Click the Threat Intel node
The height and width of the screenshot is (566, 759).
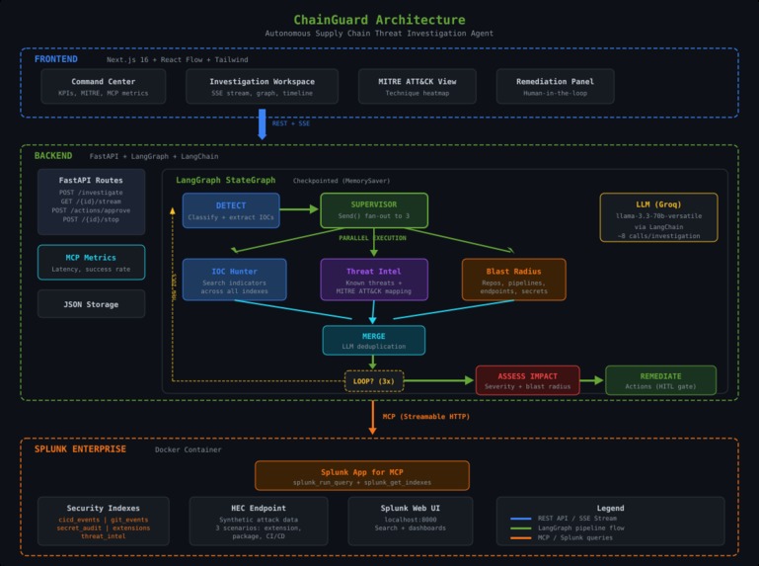[374, 280]
